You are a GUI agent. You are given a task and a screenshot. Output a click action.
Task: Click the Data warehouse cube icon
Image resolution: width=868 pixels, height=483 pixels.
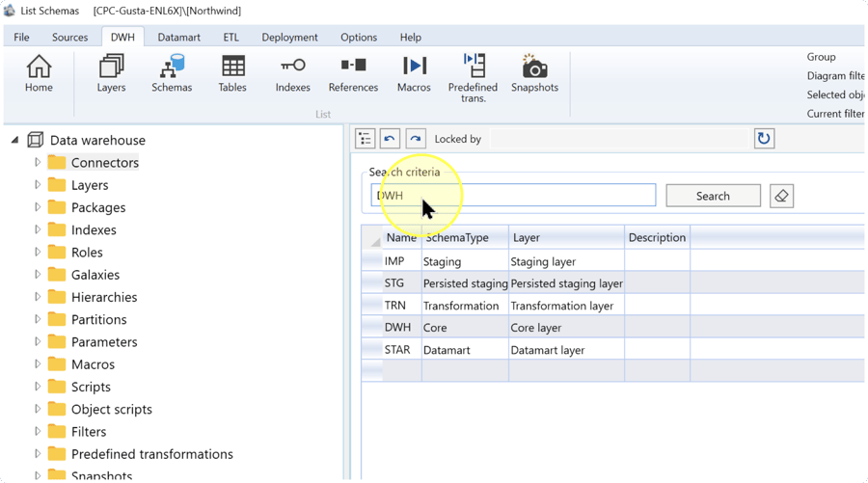(x=36, y=140)
